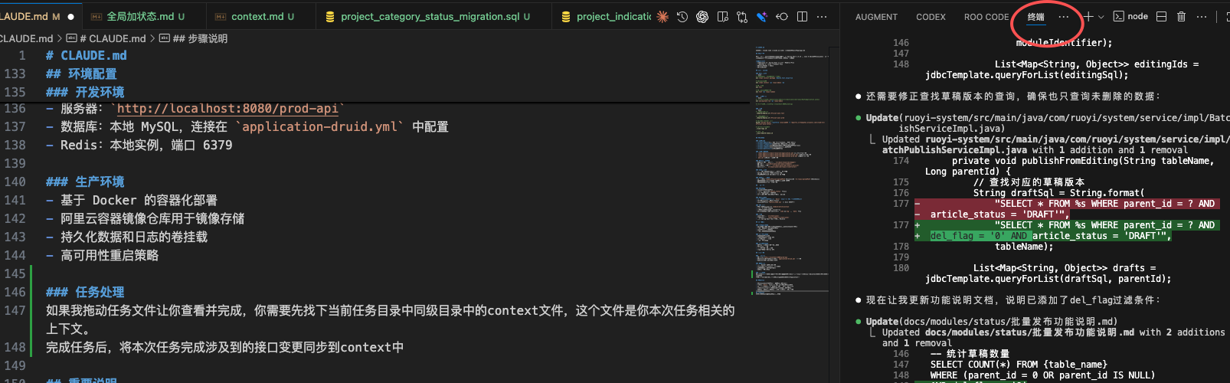1230x383 pixels.
Task: Split the terminal panel
Action: click(x=1161, y=16)
